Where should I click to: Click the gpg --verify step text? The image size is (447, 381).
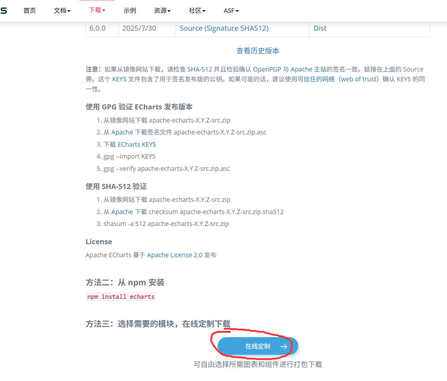(x=167, y=169)
